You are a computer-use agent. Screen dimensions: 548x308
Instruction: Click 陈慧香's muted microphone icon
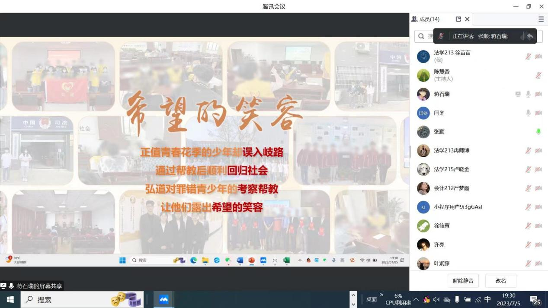[538, 75]
